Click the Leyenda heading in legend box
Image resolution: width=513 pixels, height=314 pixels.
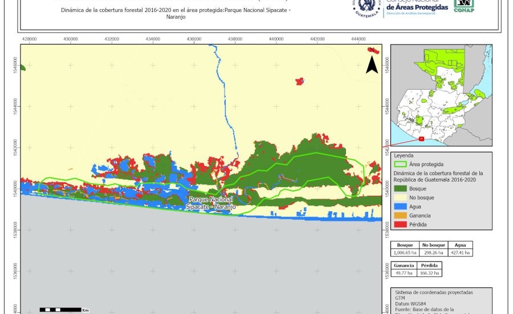pos(404,155)
